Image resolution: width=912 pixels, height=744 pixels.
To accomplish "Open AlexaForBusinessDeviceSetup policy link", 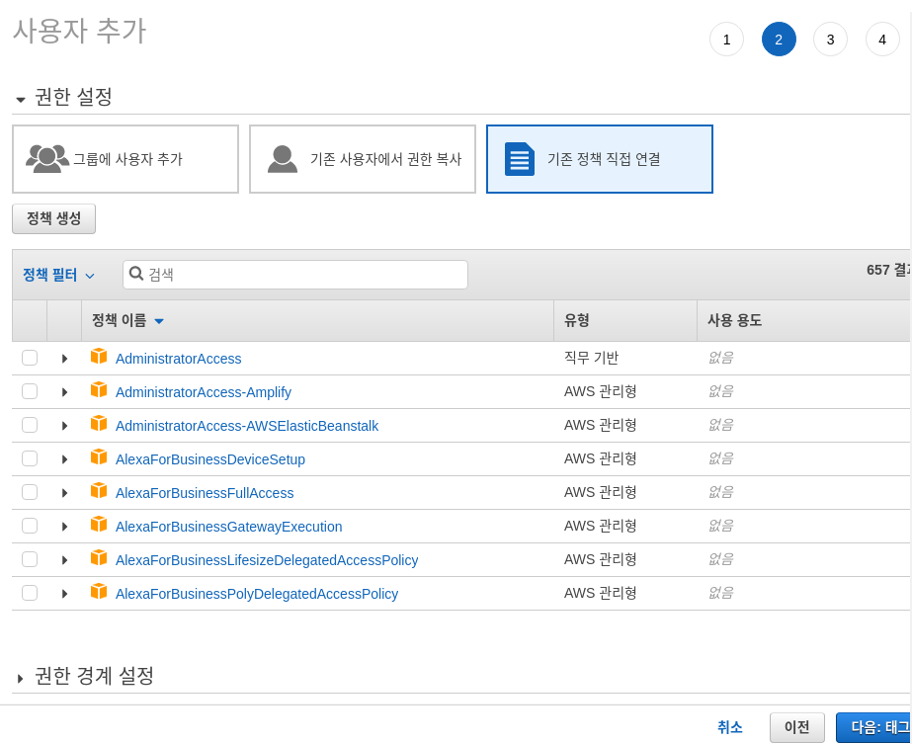I will pos(210,459).
